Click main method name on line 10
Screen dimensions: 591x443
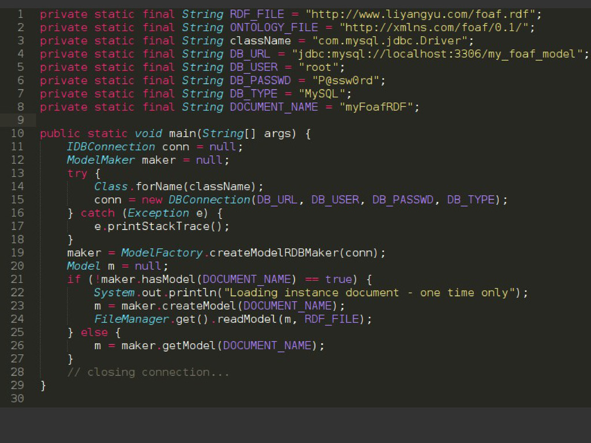[x=182, y=133]
